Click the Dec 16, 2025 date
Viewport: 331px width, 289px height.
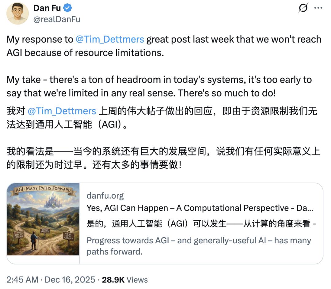(x=70, y=279)
